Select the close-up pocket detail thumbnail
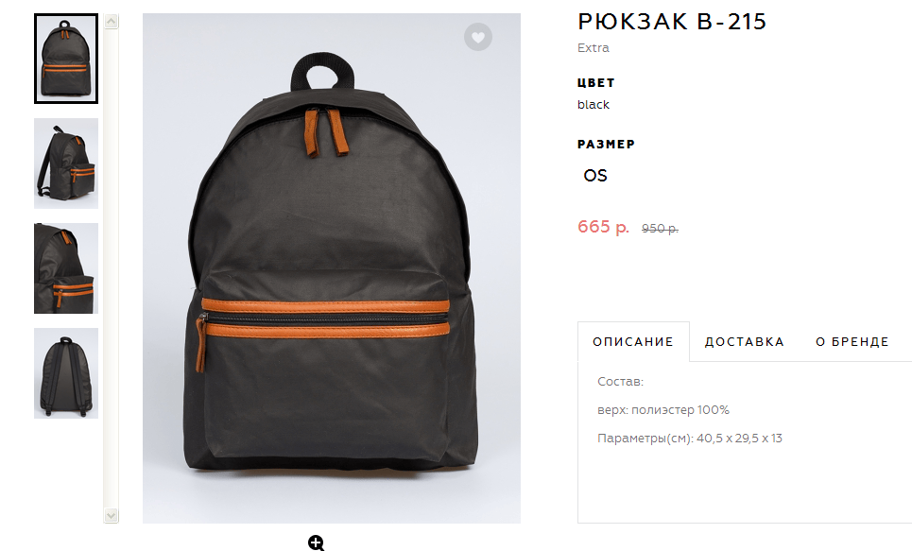Image resolution: width=912 pixels, height=551 pixels. 66,268
